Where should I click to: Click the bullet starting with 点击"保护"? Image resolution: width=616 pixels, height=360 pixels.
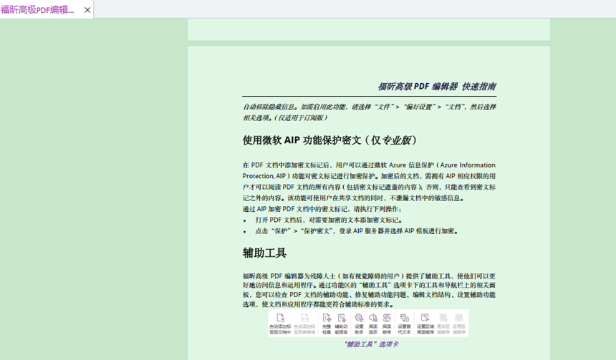(x=356, y=231)
